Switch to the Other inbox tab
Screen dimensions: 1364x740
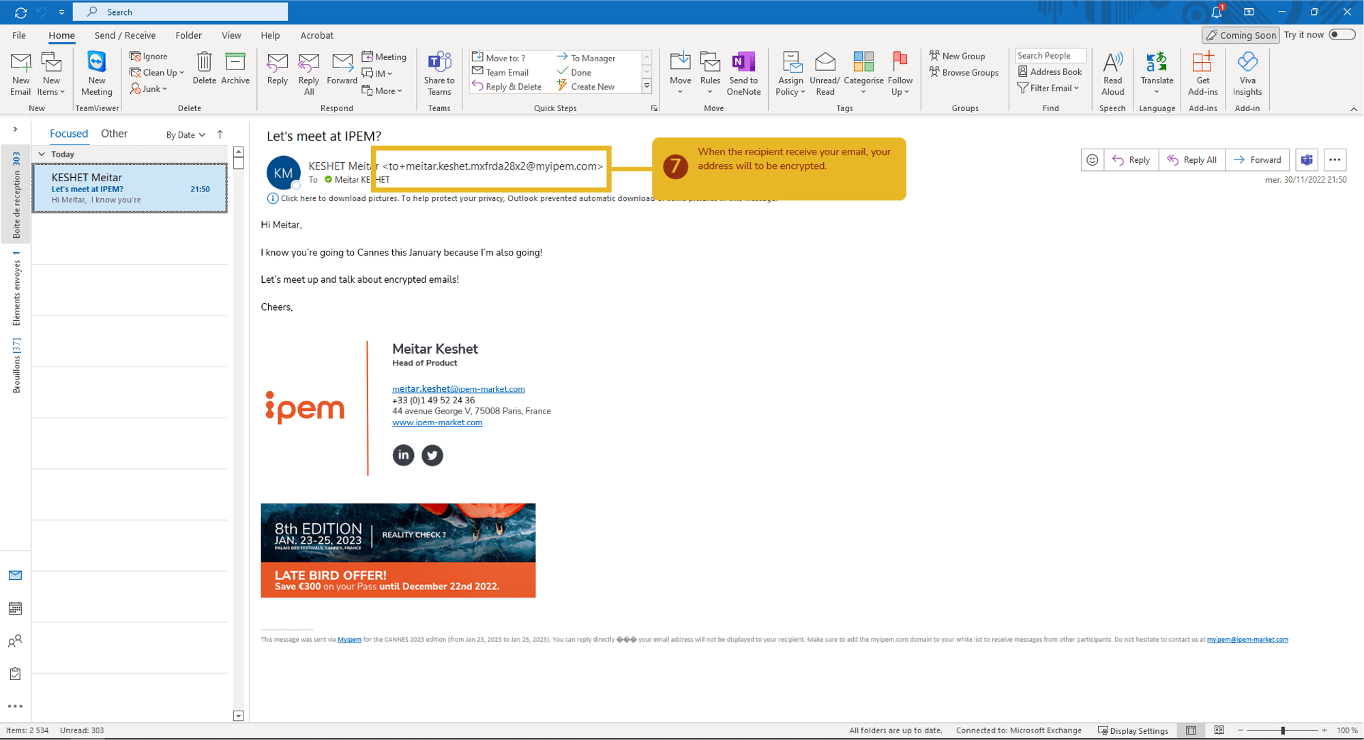coord(114,134)
